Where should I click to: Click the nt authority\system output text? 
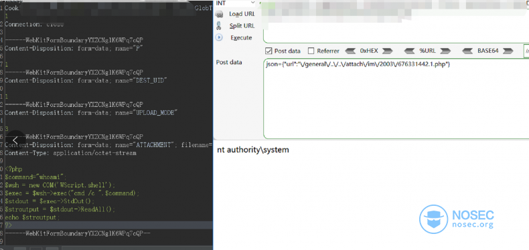[x=253, y=150]
